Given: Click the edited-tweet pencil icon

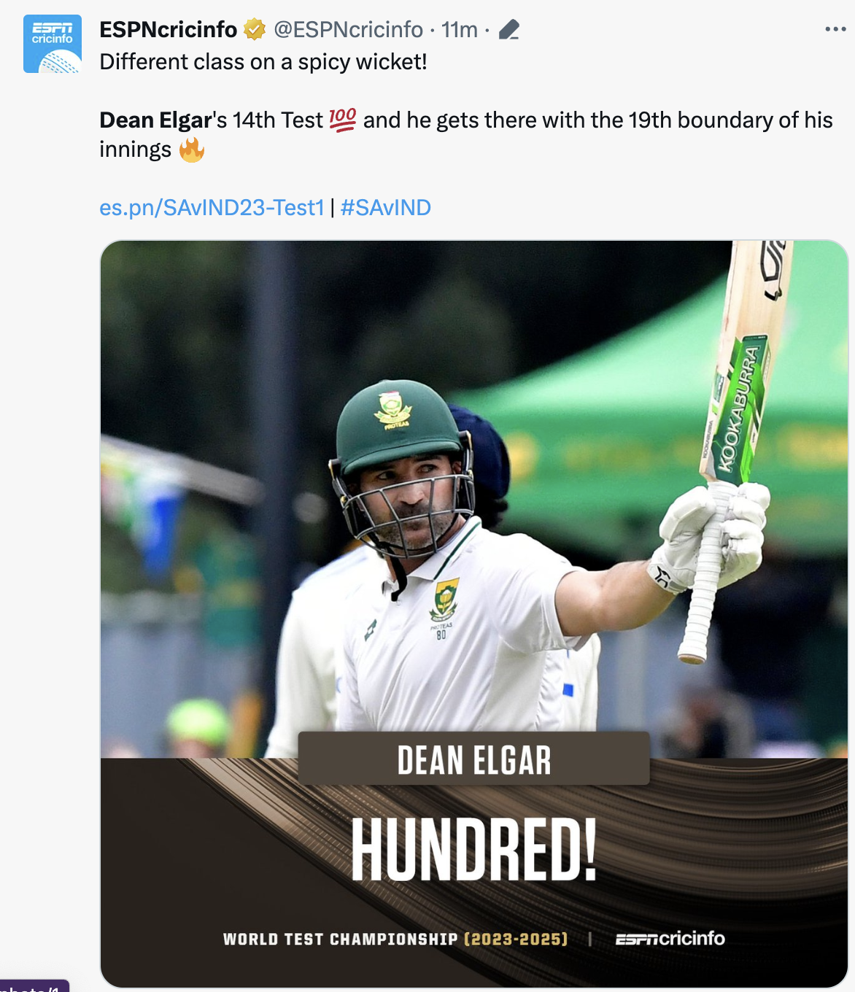Looking at the screenshot, I should coord(508,30).
